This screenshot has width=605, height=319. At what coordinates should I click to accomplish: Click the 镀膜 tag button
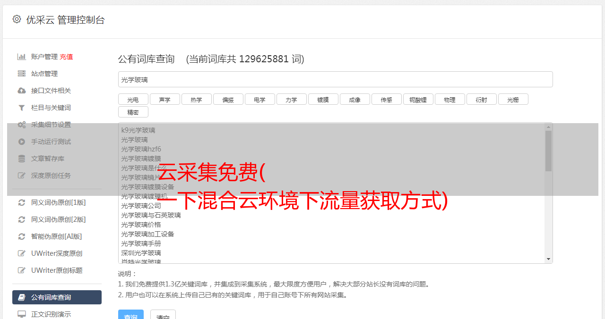(x=323, y=99)
